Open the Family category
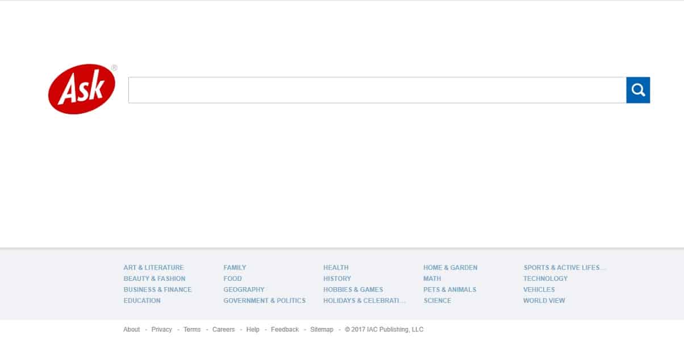684x361 pixels. 235,268
